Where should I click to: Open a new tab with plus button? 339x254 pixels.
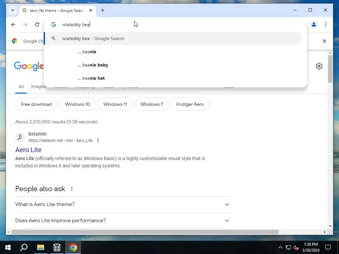click(x=103, y=10)
